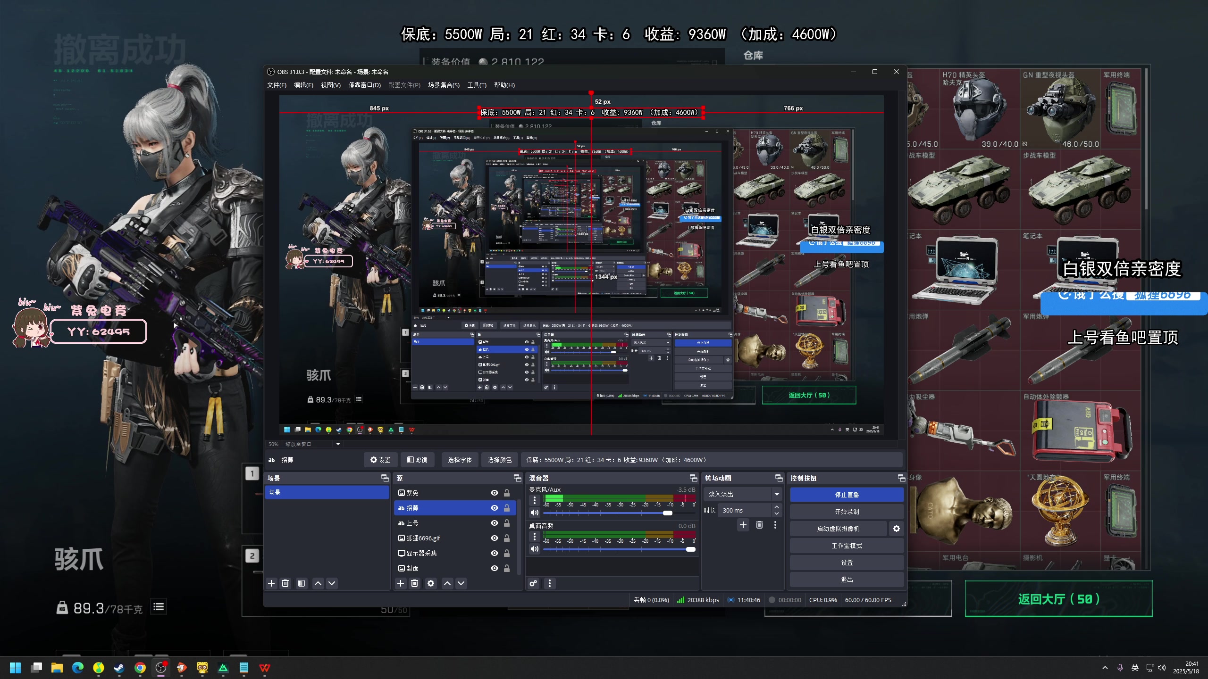Lock toggle for 紫兔 source
Screen dimensions: 1208x679
(507, 493)
